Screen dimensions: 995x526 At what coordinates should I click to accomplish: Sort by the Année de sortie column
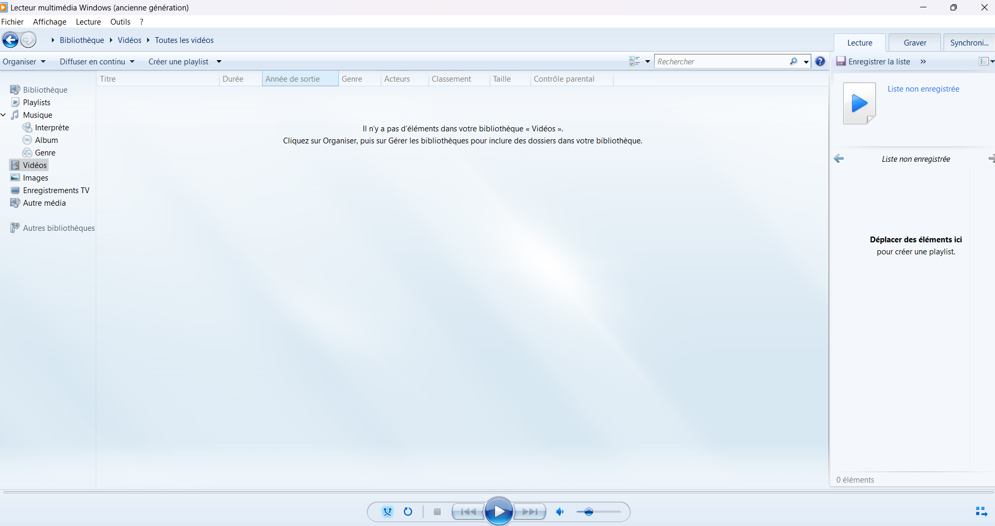pyautogui.click(x=300, y=79)
